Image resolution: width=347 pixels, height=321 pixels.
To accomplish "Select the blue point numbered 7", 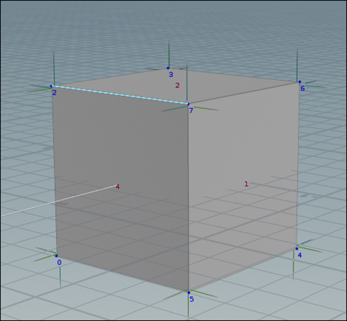I will click(188, 104).
